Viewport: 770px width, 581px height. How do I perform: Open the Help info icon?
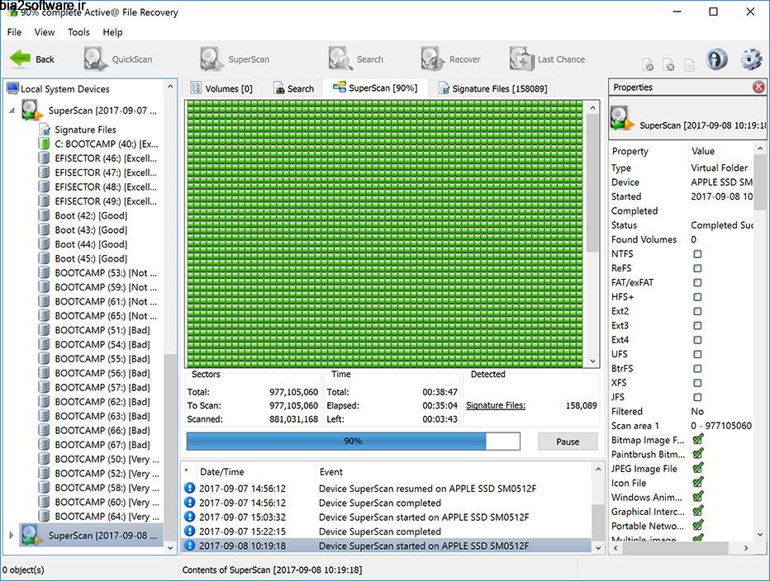coord(715,59)
